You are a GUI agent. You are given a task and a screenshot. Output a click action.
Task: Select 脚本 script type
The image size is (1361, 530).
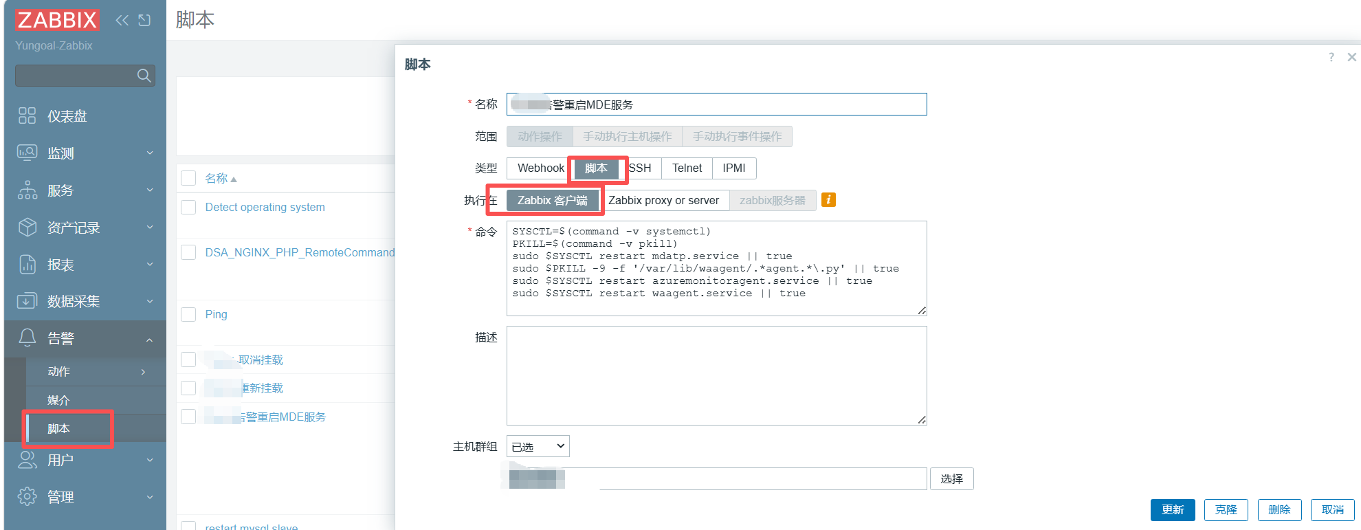coord(596,168)
